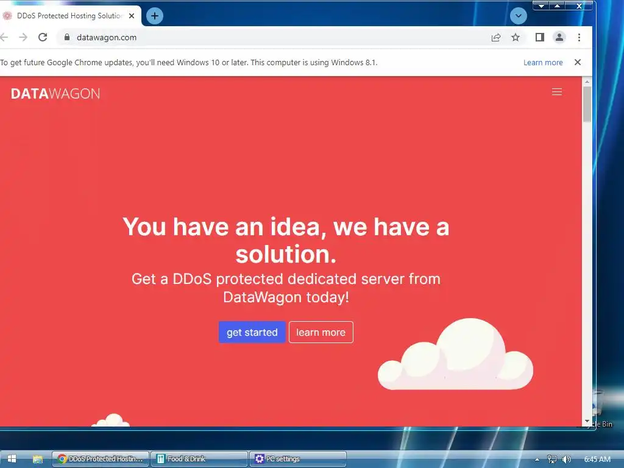This screenshot has height=468, width=624.
Task: Open File Explorer from taskbar
Action: (37, 459)
